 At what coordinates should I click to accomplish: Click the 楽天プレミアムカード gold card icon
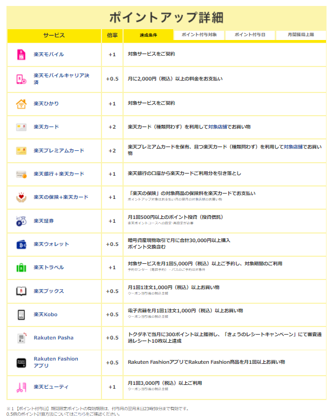[21, 151]
